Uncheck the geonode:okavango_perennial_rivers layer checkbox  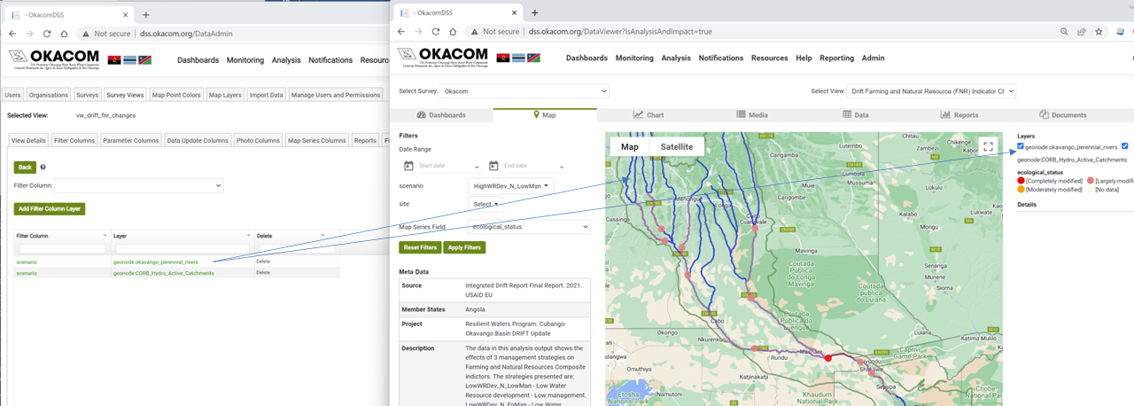[1021, 146]
